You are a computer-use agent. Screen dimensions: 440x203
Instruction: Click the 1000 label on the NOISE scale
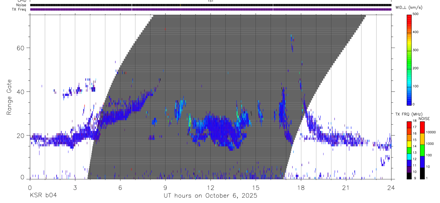click(430, 144)
